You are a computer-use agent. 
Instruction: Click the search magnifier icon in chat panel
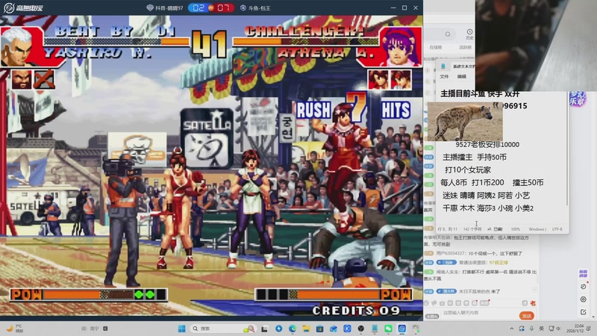coord(448,34)
